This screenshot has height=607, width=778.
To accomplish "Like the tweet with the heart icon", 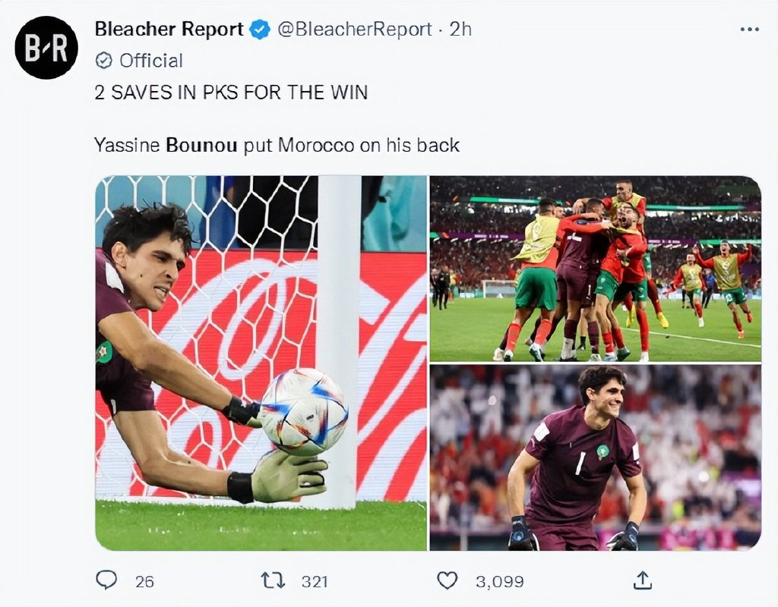I will 447,580.
